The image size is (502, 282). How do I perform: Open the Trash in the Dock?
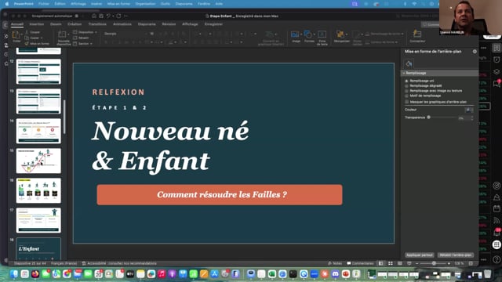point(487,273)
